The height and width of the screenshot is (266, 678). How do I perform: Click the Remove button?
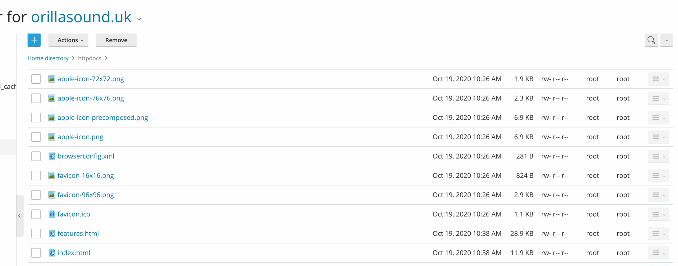[116, 40]
